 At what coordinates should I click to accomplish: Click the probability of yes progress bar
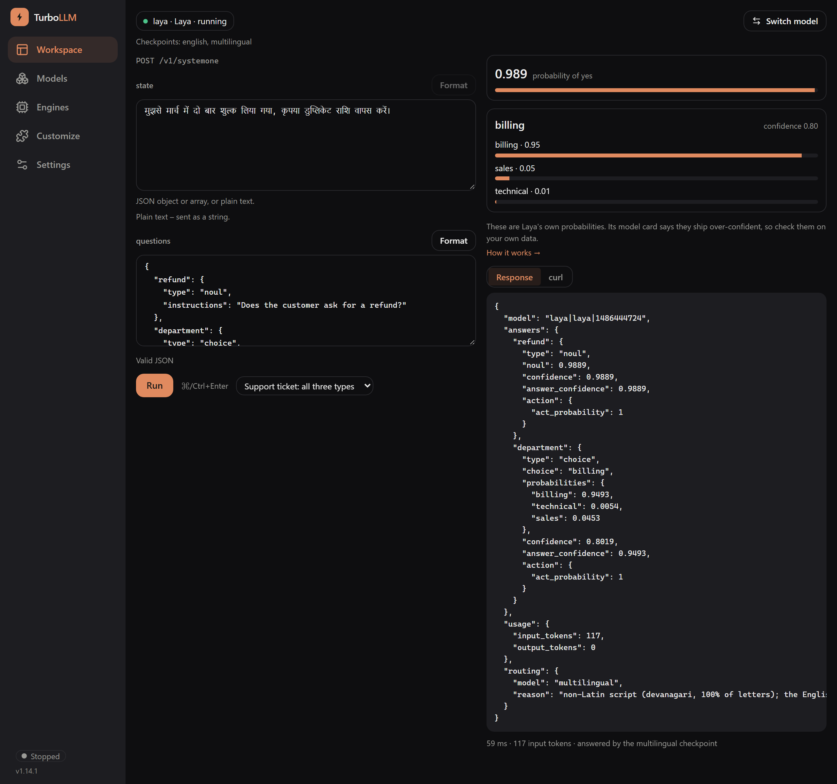(656, 90)
